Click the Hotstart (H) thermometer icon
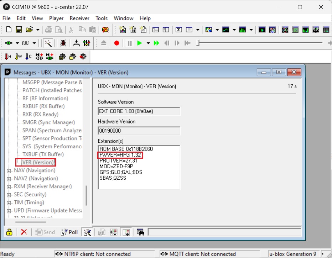 click(8, 56)
